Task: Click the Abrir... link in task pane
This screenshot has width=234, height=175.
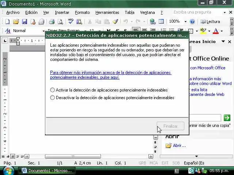Action: point(180,145)
